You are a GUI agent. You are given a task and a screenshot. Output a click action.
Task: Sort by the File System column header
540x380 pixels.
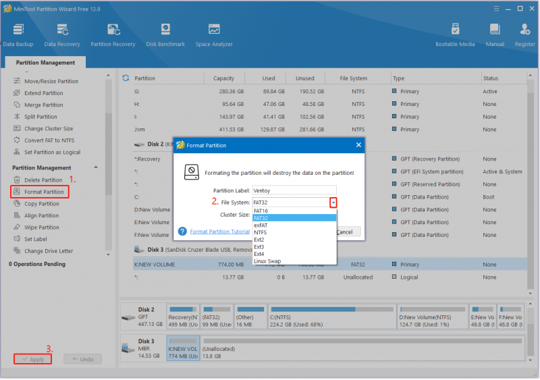(353, 78)
